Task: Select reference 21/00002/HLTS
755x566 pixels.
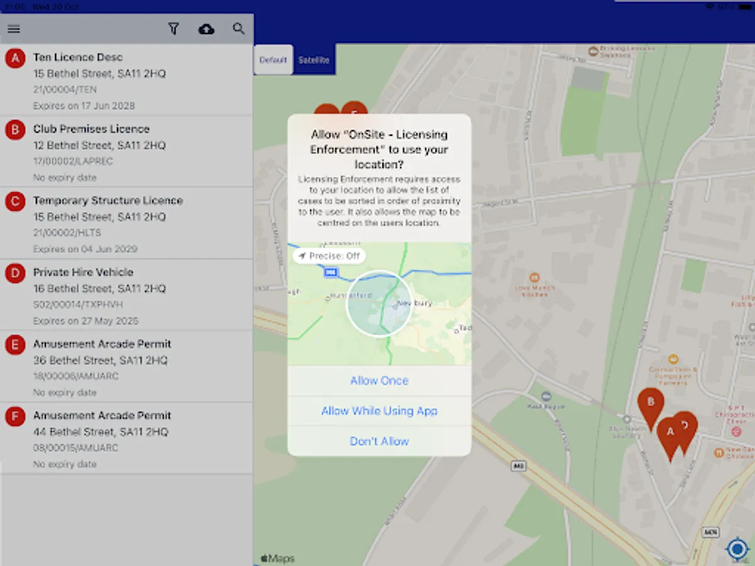Action: click(66, 233)
